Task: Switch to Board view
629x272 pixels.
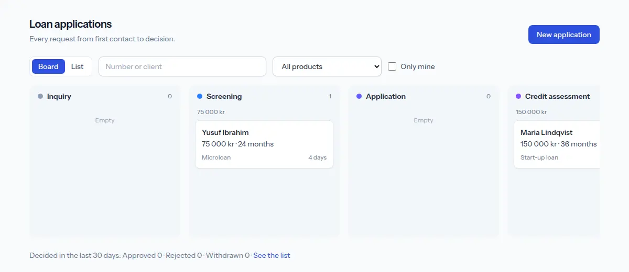Action: click(48, 66)
